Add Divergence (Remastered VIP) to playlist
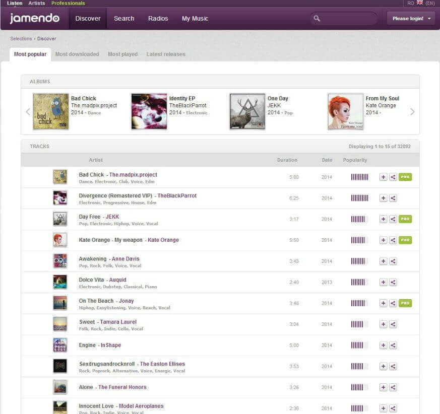This screenshot has width=440, height=414. point(384,198)
